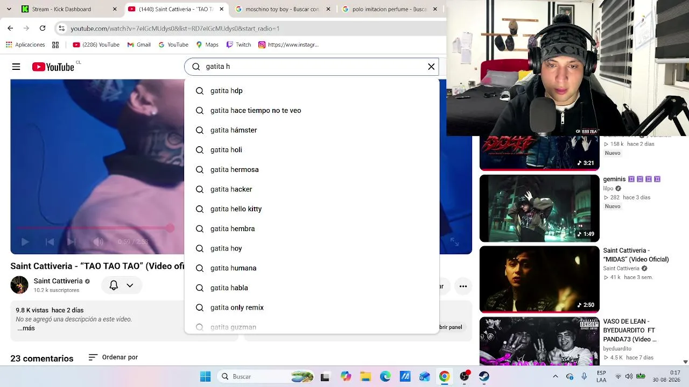The width and height of the screenshot is (689, 387).
Task: Open Steam from the taskbar
Action: [x=484, y=376]
